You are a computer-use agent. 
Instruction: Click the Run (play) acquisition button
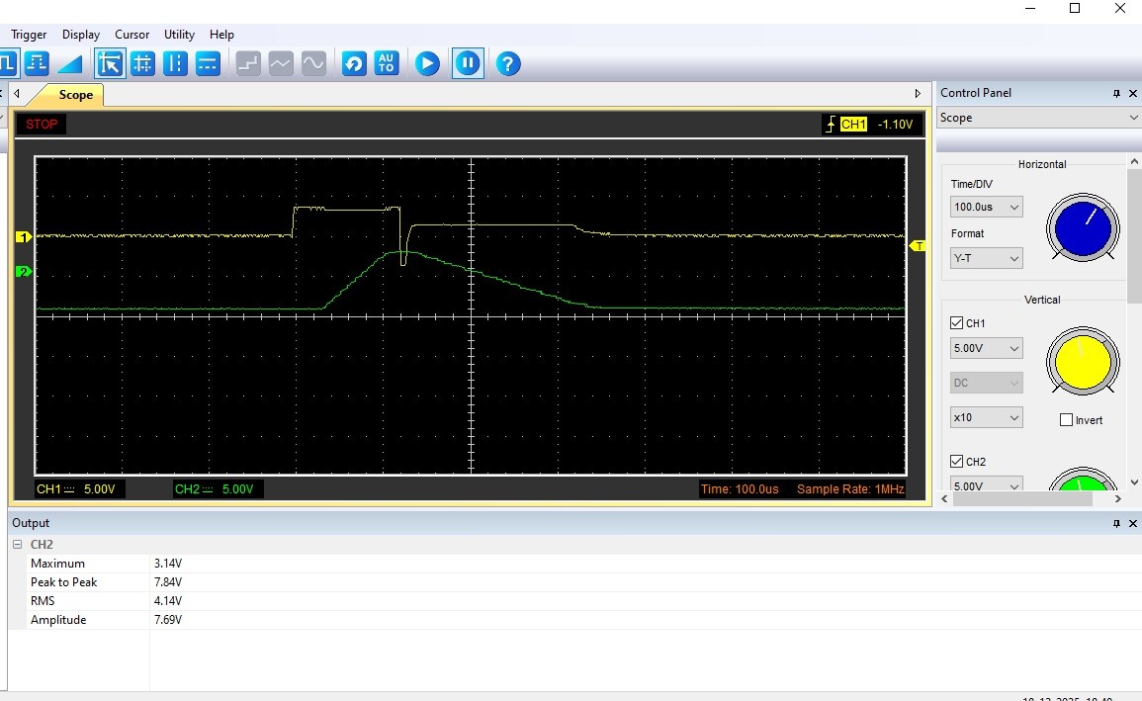426,64
